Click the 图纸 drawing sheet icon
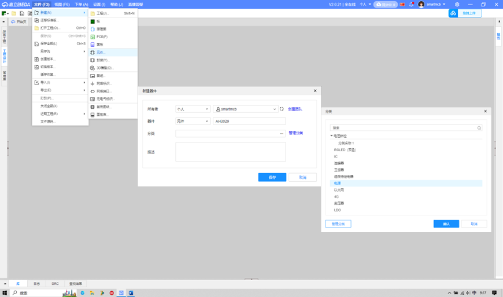 [x=93, y=76]
